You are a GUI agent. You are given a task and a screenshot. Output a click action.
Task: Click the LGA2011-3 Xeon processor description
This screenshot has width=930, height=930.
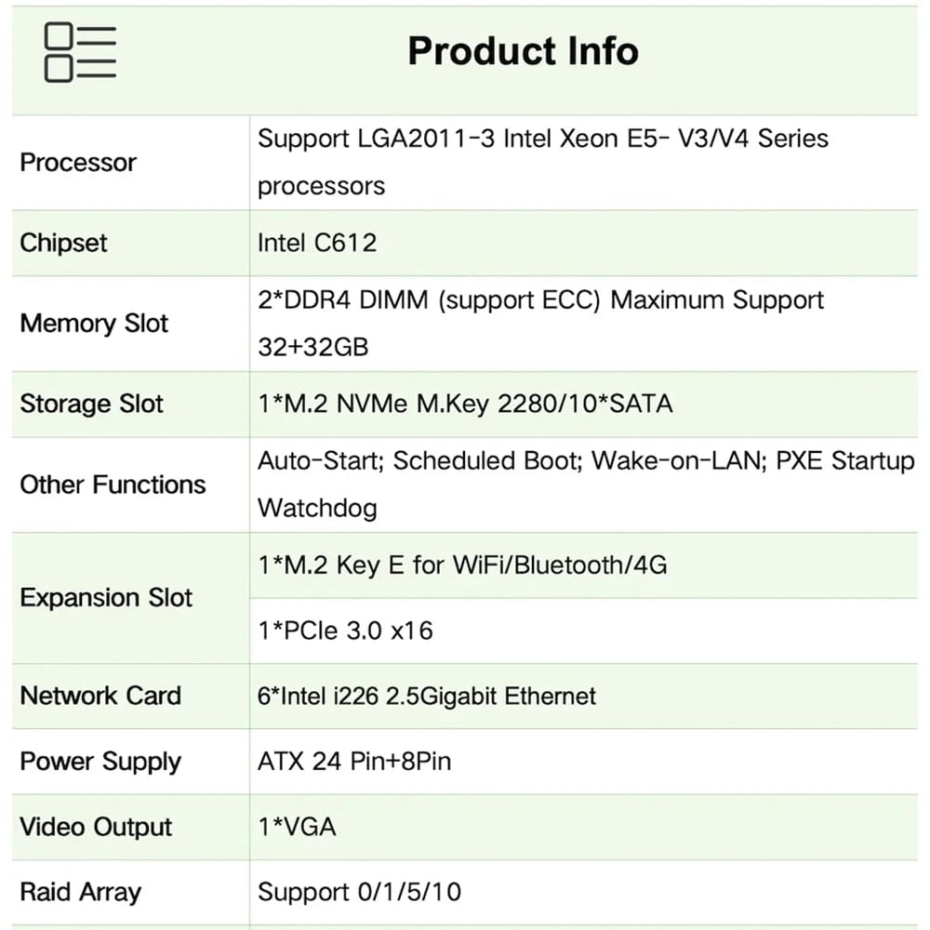[x=542, y=162]
